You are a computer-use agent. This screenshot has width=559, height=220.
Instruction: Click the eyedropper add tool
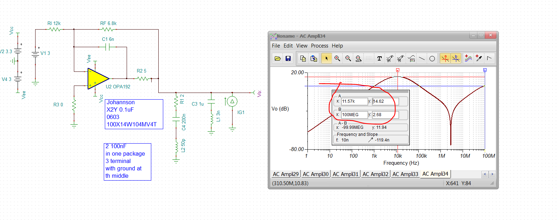click(x=478, y=58)
